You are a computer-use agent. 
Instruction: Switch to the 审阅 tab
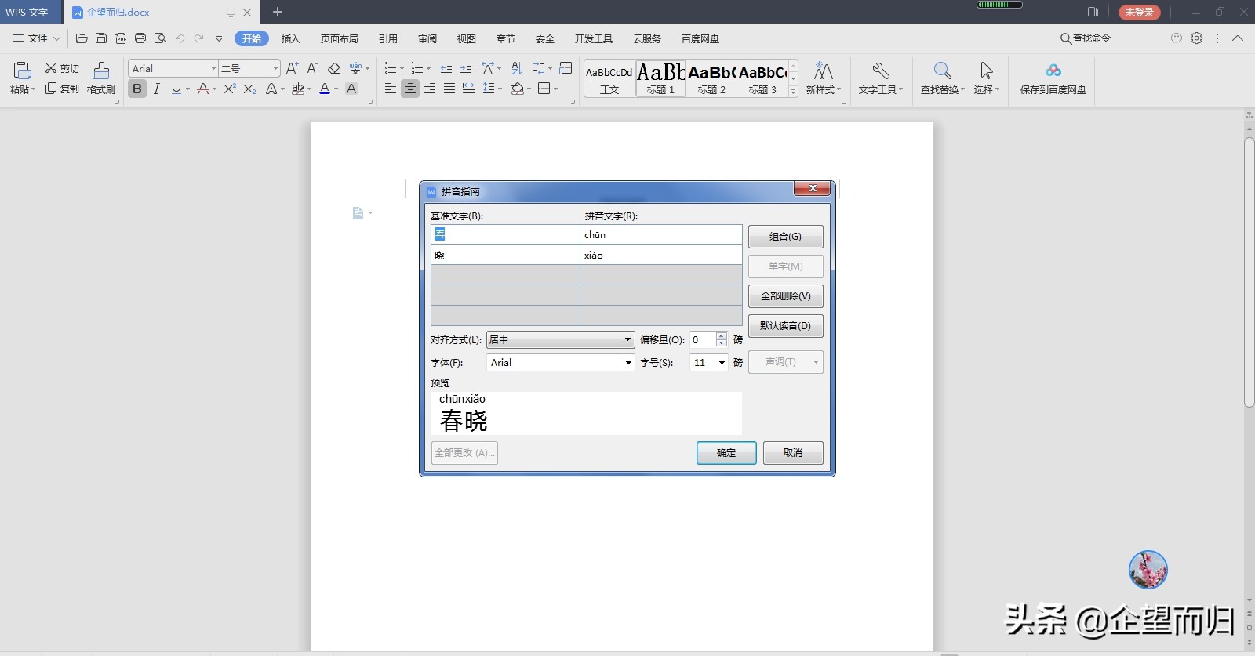pos(427,38)
